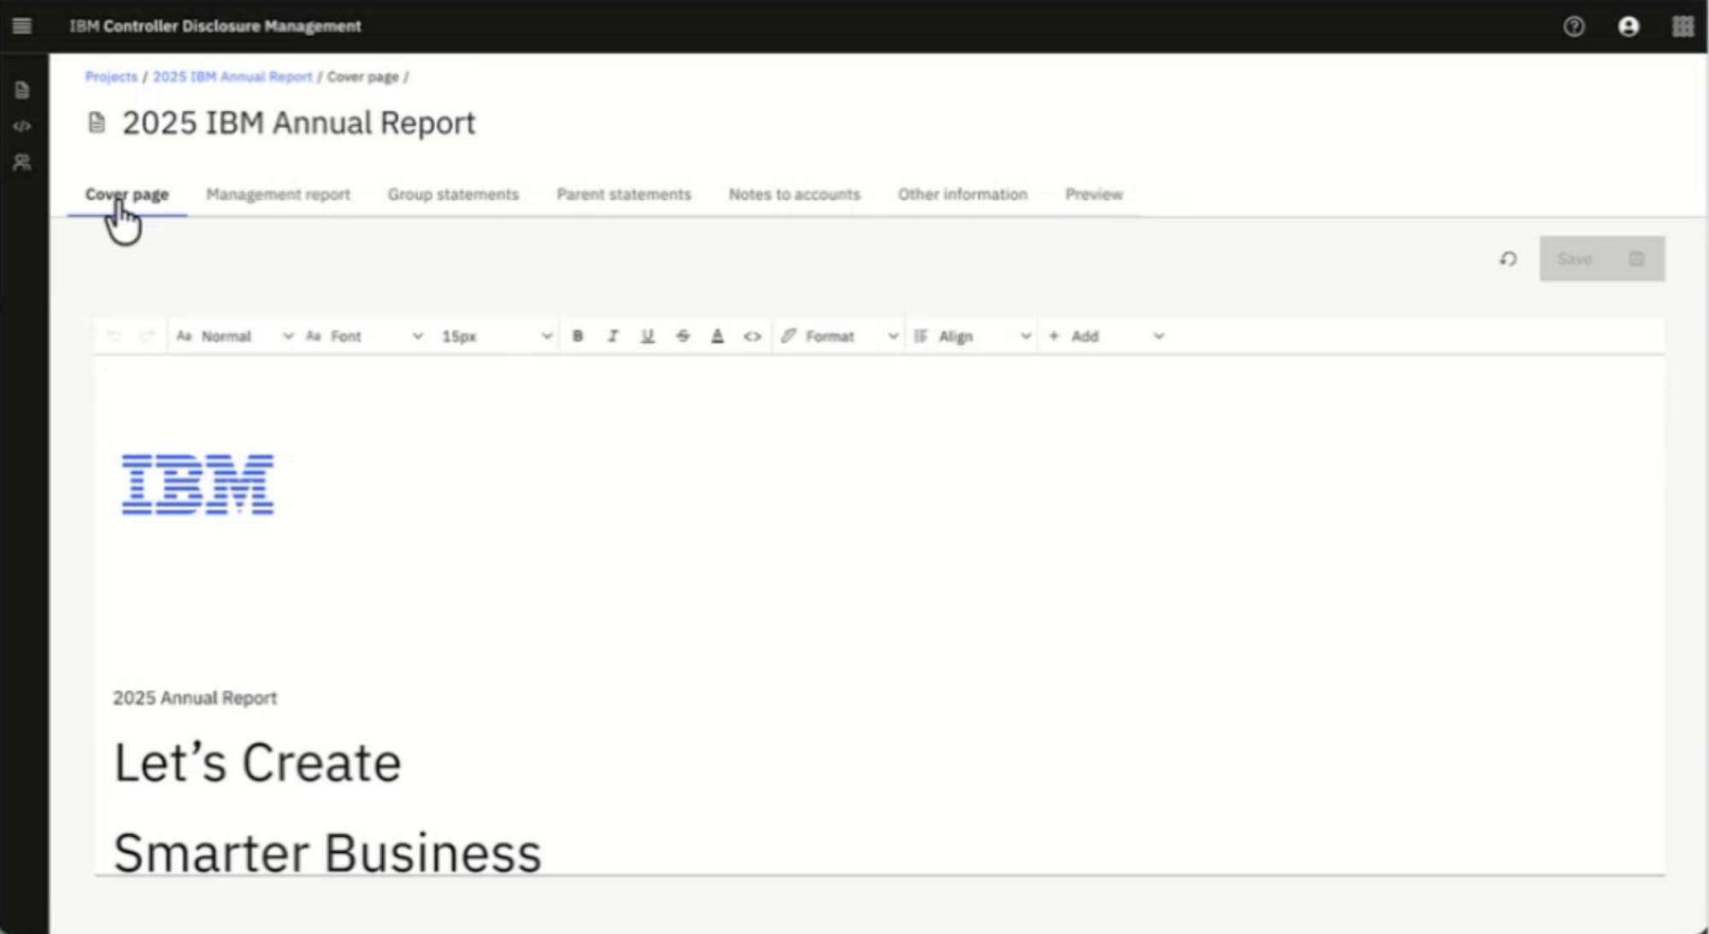Open the Preview tab
Image resolution: width=1709 pixels, height=934 pixels.
coord(1094,195)
